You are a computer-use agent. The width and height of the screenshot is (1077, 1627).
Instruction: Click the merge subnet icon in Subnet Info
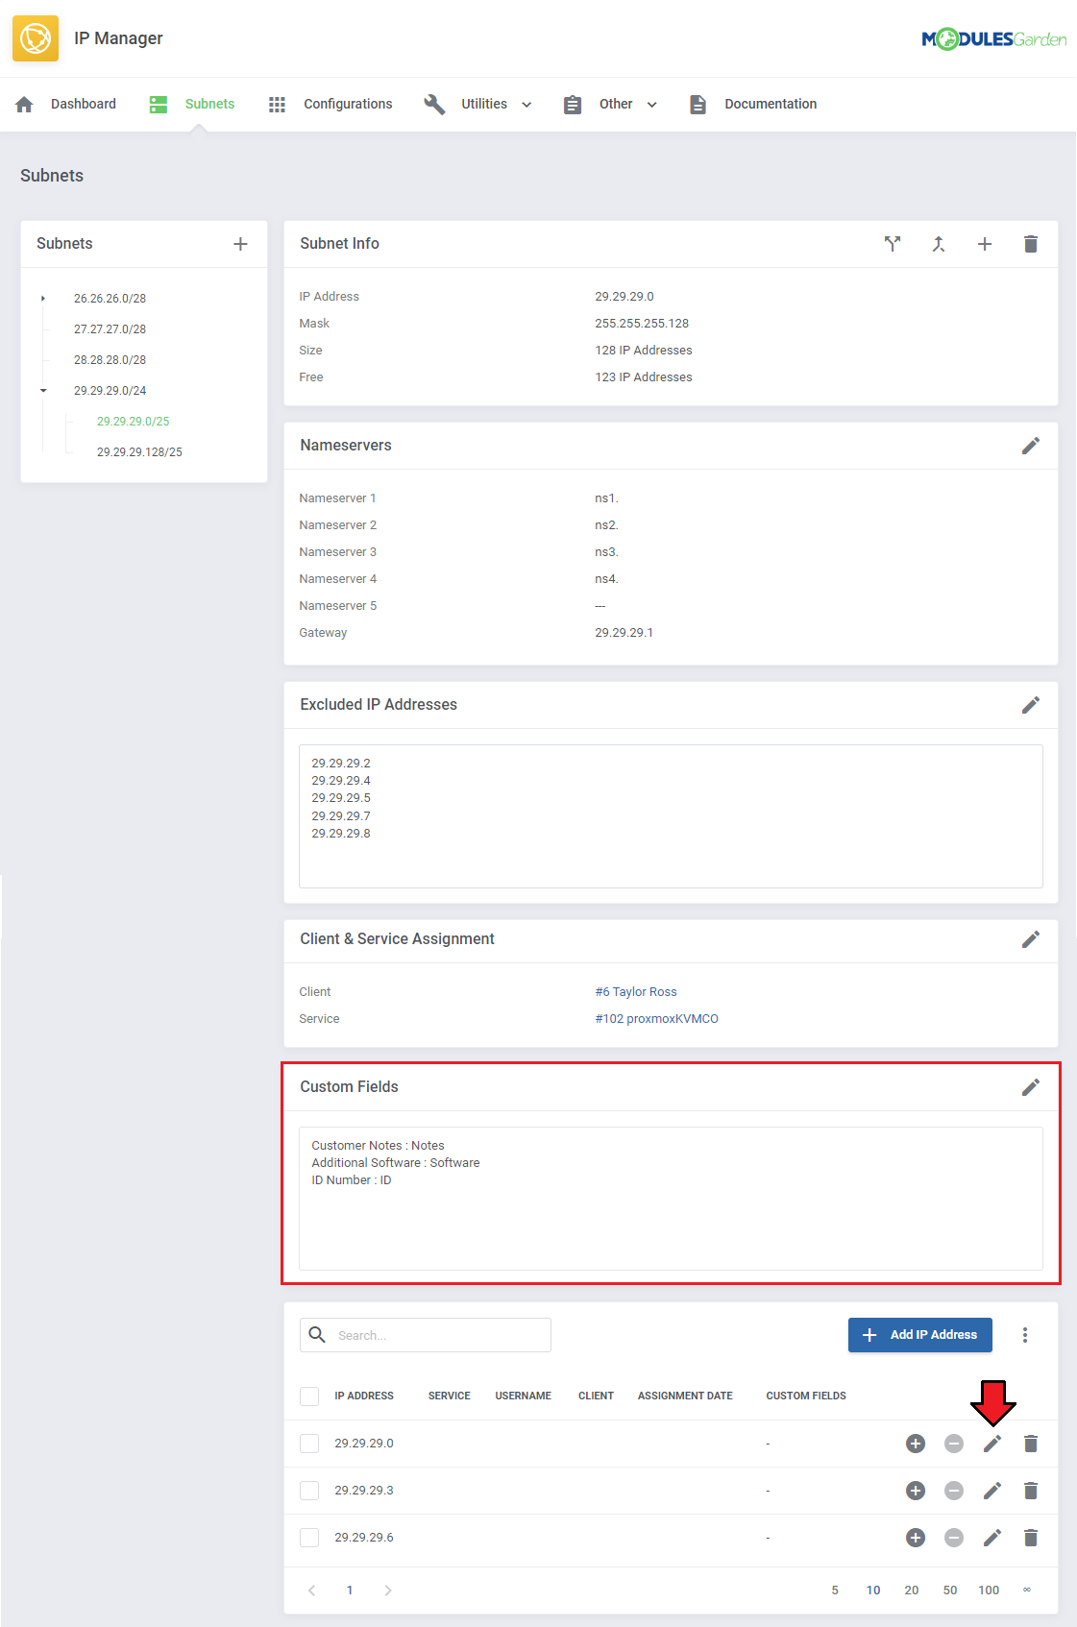(x=939, y=244)
